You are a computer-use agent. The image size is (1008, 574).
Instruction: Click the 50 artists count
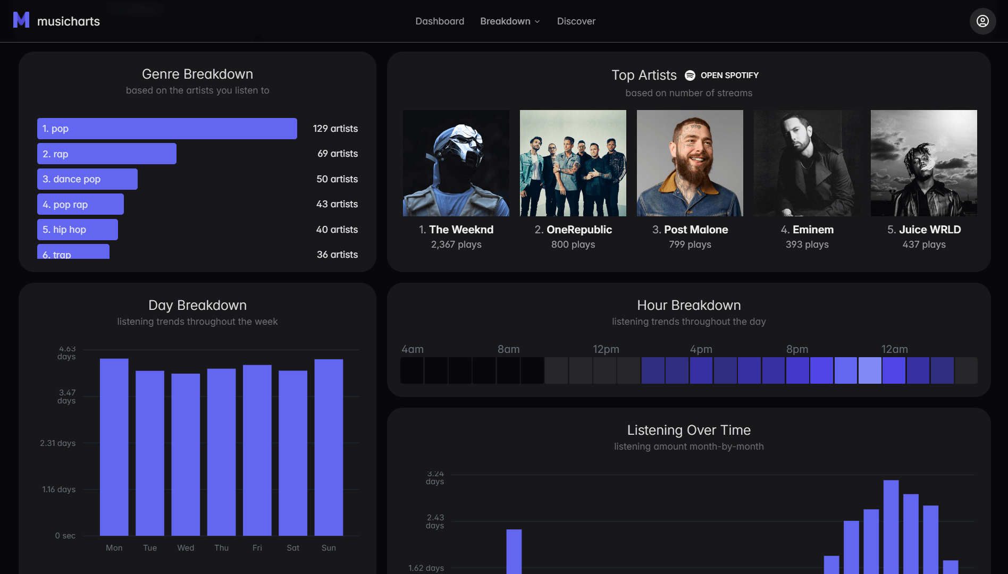click(x=337, y=179)
